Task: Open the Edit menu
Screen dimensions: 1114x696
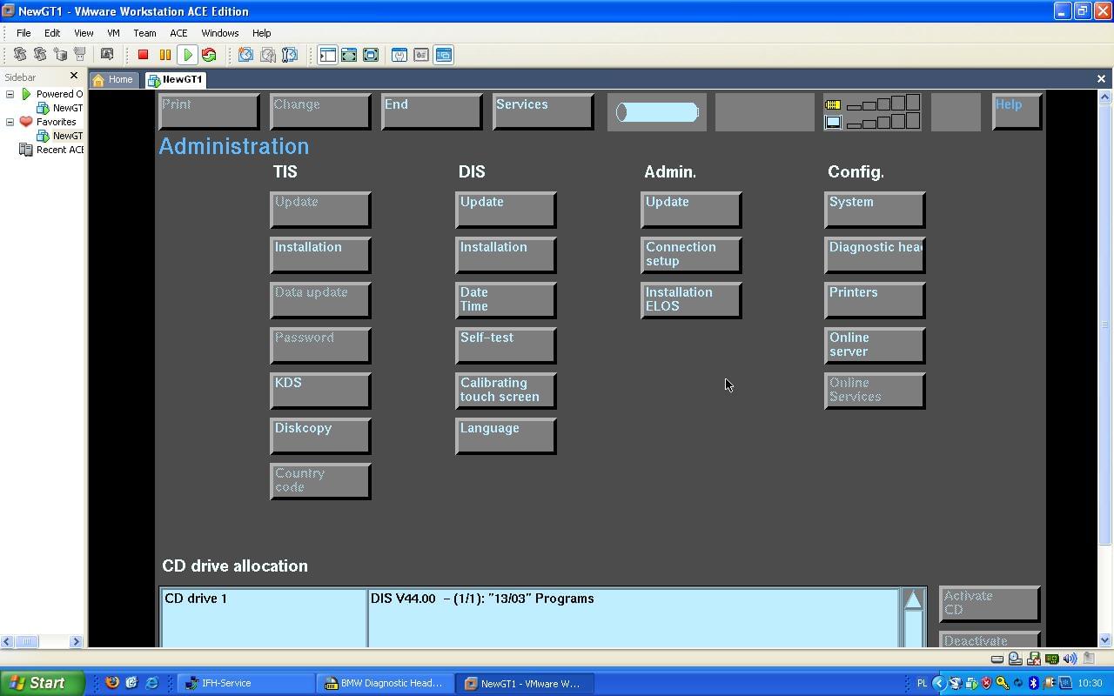Action: 52,33
